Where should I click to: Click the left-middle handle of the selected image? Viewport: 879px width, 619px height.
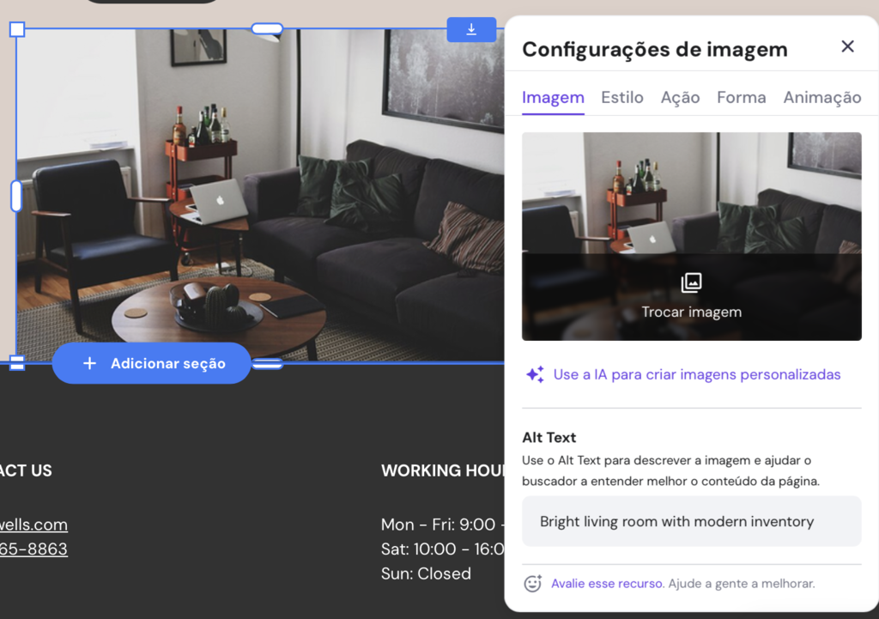16,196
